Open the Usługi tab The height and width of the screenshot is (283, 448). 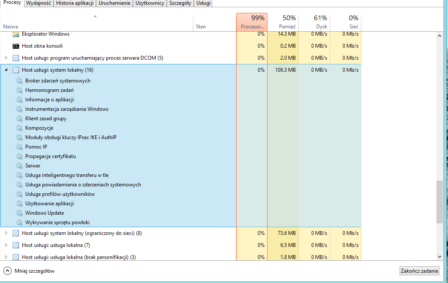pos(204,3)
